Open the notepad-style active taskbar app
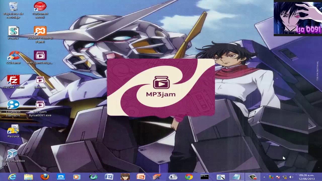The width and height of the screenshot is (322, 181). [x=237, y=177]
